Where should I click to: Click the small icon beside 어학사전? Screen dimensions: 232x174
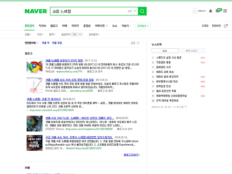[107, 26]
